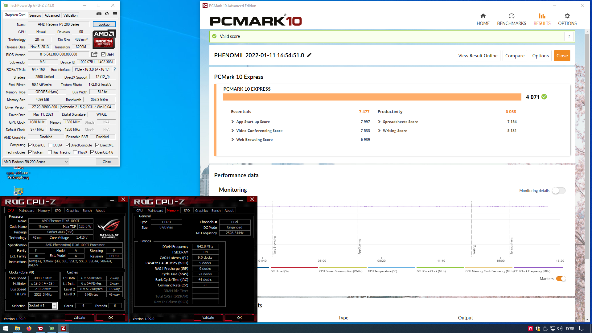This screenshot has height=333, width=592.
Task: Open Mainboard tab in left CPU-Z window
Action: pos(27,211)
